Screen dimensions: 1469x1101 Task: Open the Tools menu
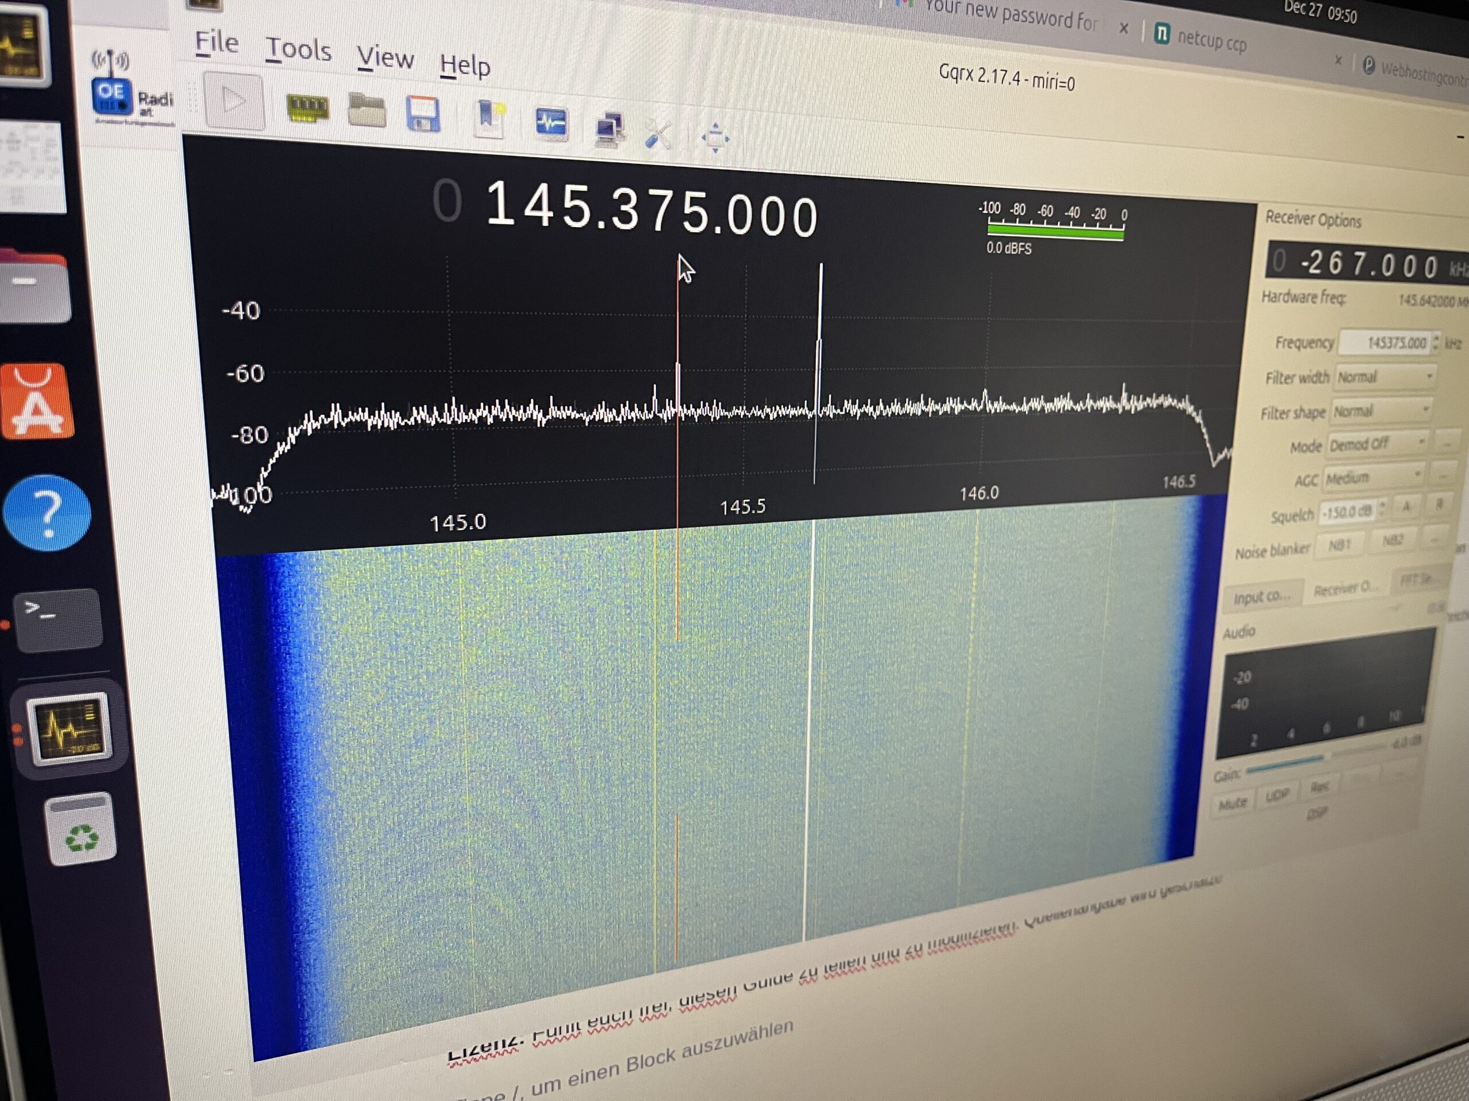point(300,49)
